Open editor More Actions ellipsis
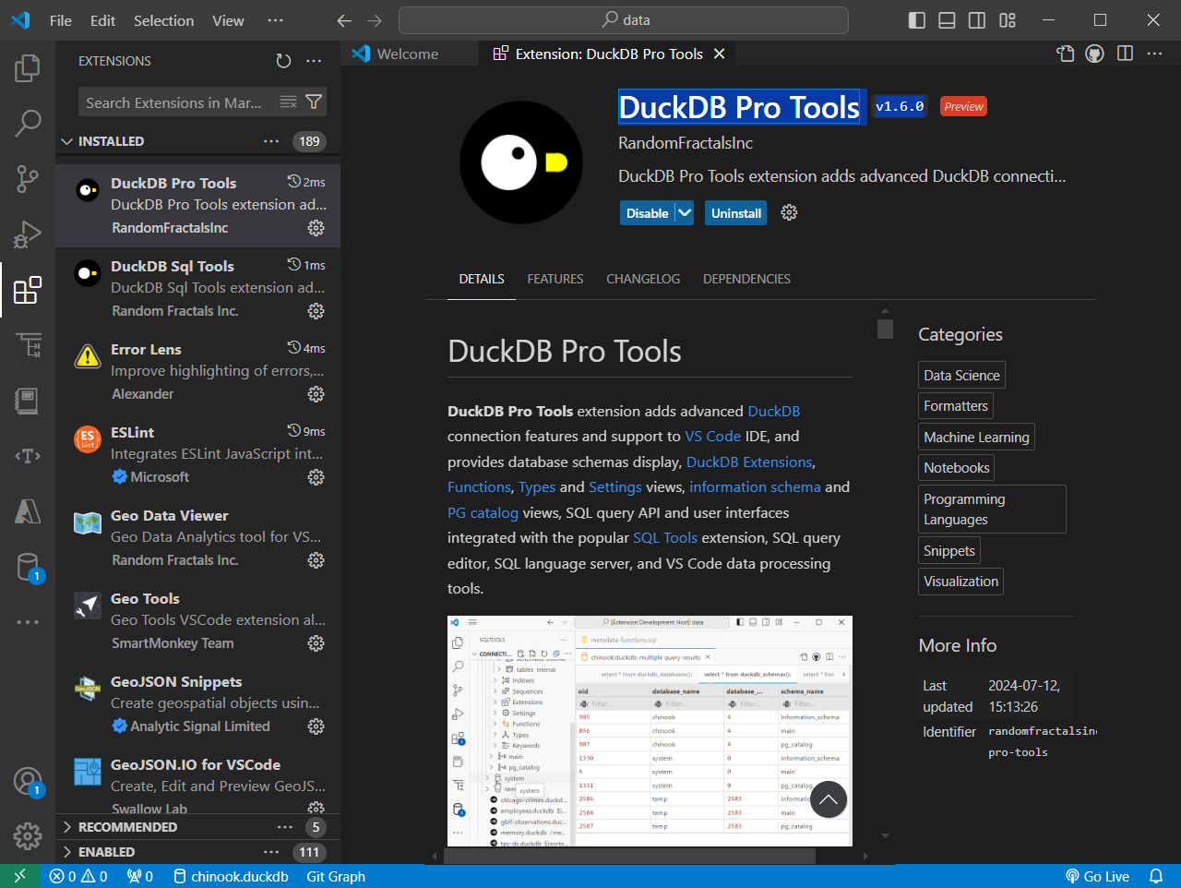 (1154, 54)
